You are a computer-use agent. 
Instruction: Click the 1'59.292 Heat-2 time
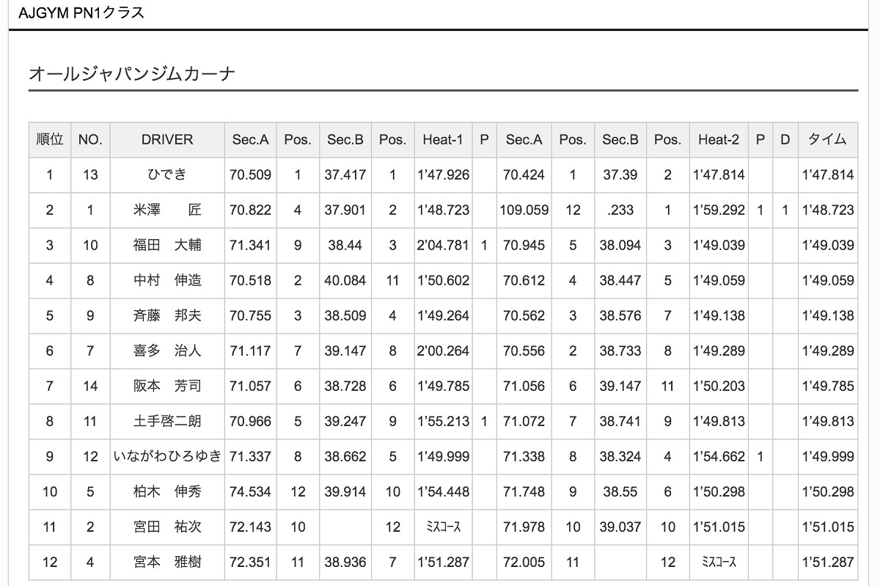(719, 210)
